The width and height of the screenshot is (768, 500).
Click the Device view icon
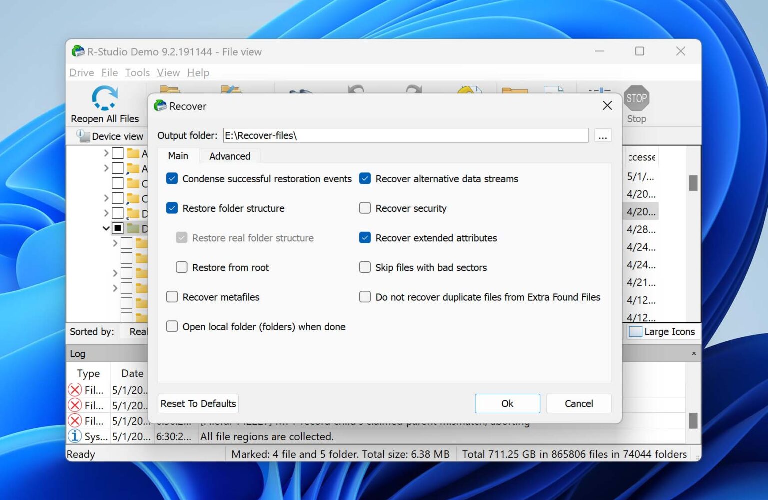point(83,136)
